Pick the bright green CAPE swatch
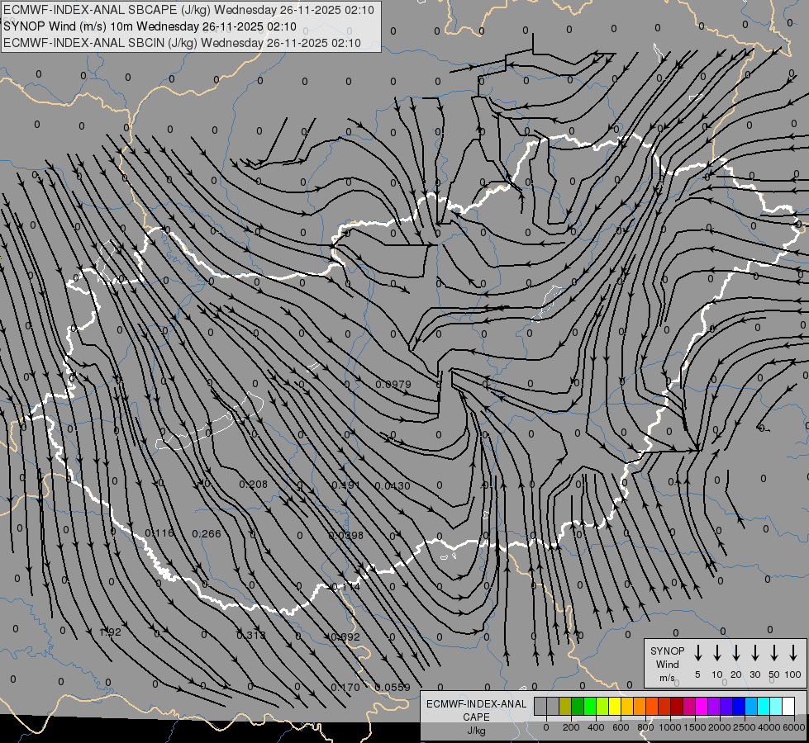 click(590, 706)
